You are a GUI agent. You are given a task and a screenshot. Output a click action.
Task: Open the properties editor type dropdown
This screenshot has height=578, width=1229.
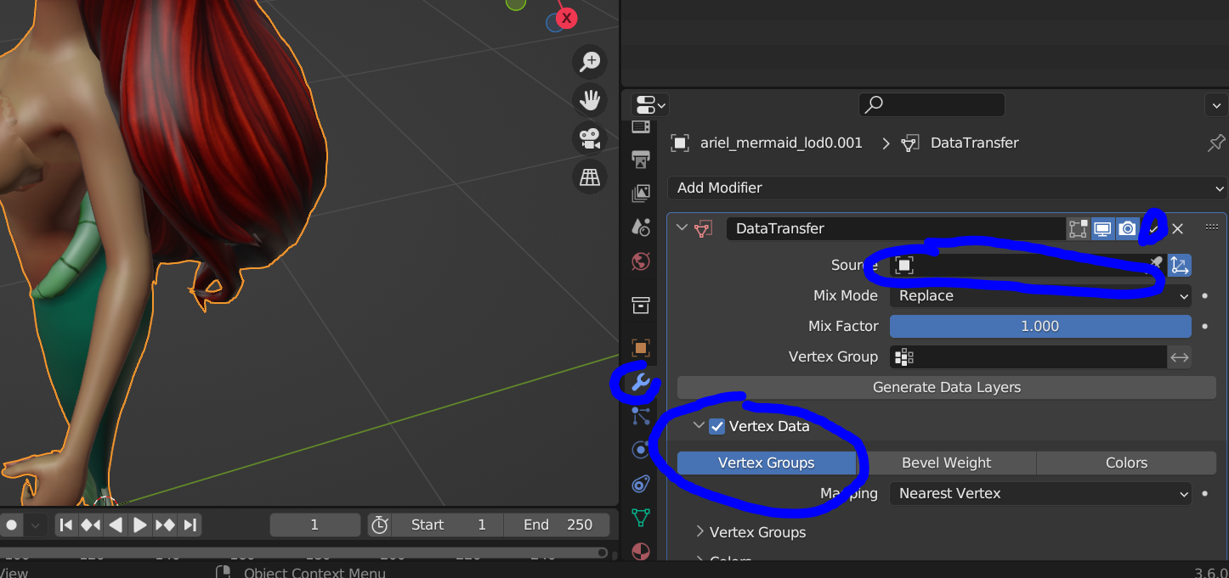650,105
